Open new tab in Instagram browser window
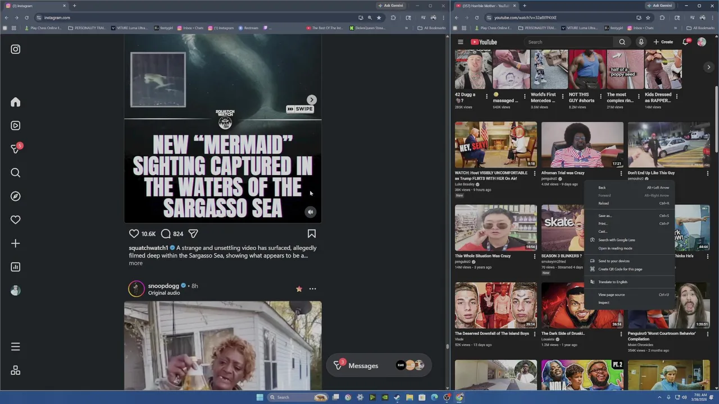The width and height of the screenshot is (719, 404). click(x=74, y=6)
